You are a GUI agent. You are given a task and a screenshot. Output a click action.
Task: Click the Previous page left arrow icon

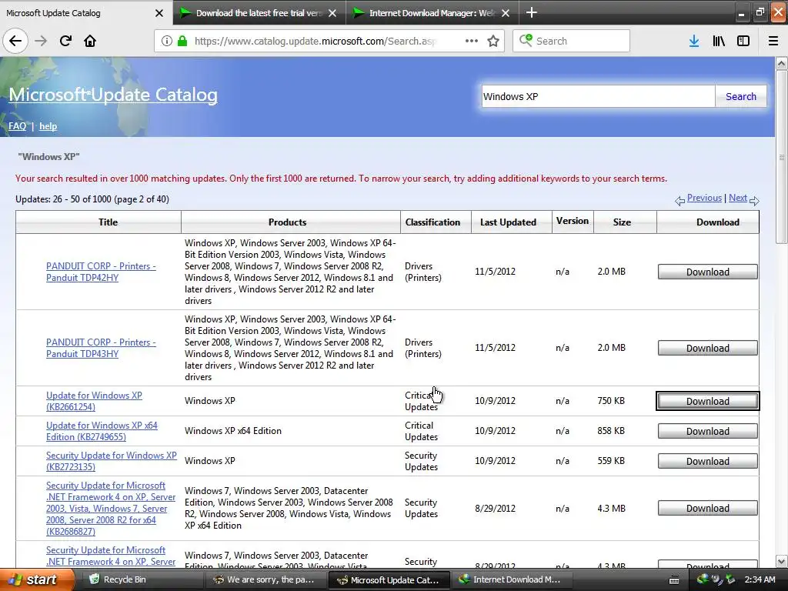tap(679, 201)
